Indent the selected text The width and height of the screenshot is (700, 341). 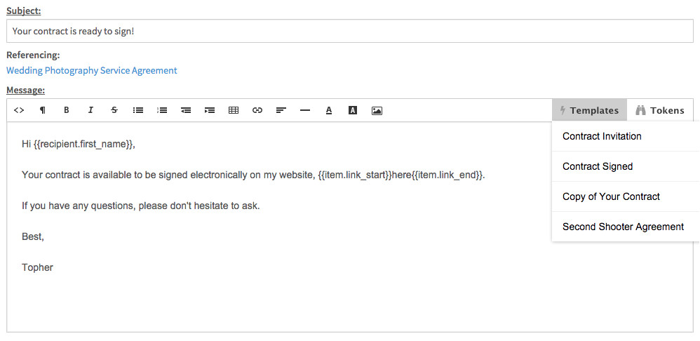click(x=210, y=110)
